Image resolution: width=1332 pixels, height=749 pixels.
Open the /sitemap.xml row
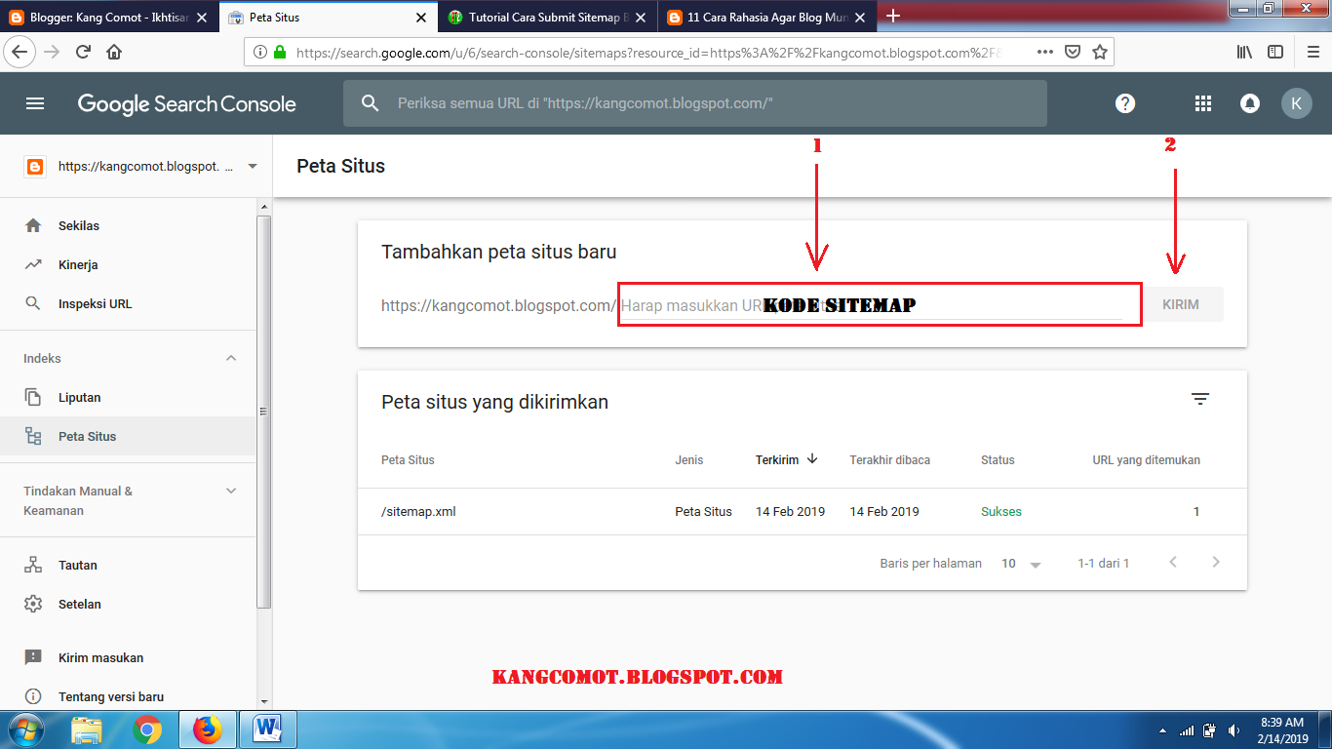tap(802, 511)
